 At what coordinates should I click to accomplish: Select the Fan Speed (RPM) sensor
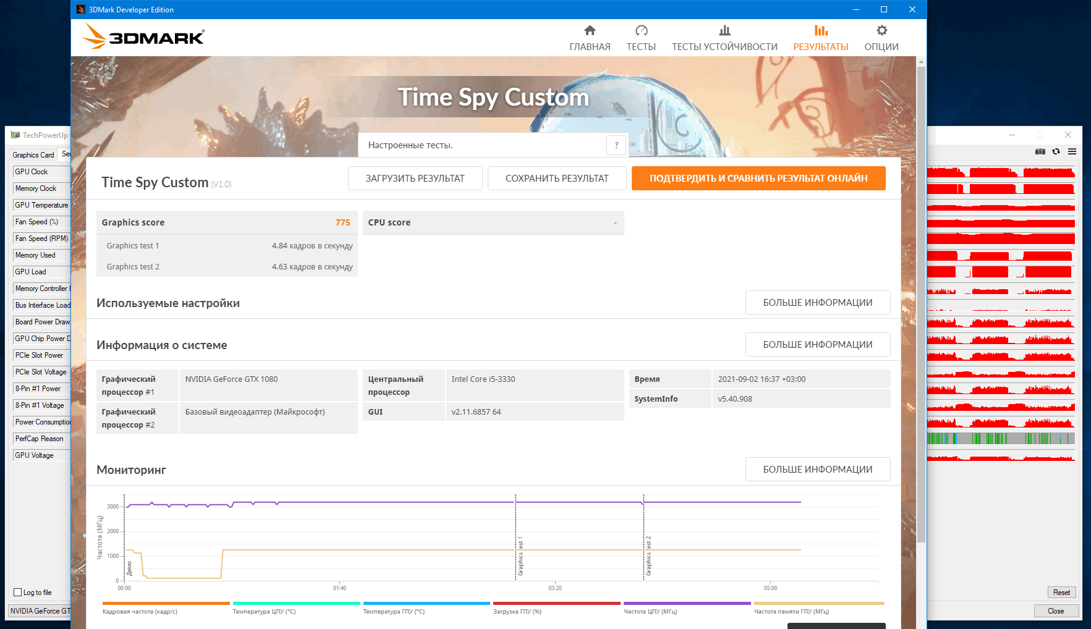click(x=41, y=239)
